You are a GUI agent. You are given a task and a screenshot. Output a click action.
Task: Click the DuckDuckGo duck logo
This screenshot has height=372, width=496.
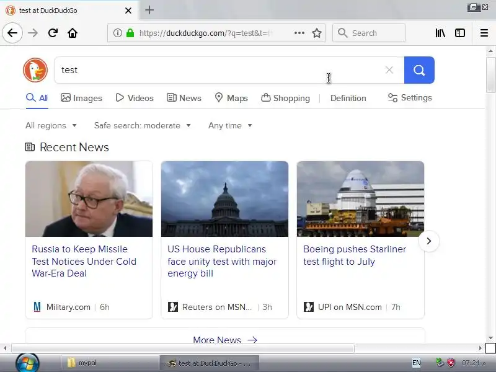[x=35, y=70]
